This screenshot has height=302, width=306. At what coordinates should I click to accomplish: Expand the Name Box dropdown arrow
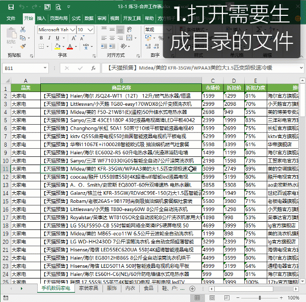coord(45,68)
